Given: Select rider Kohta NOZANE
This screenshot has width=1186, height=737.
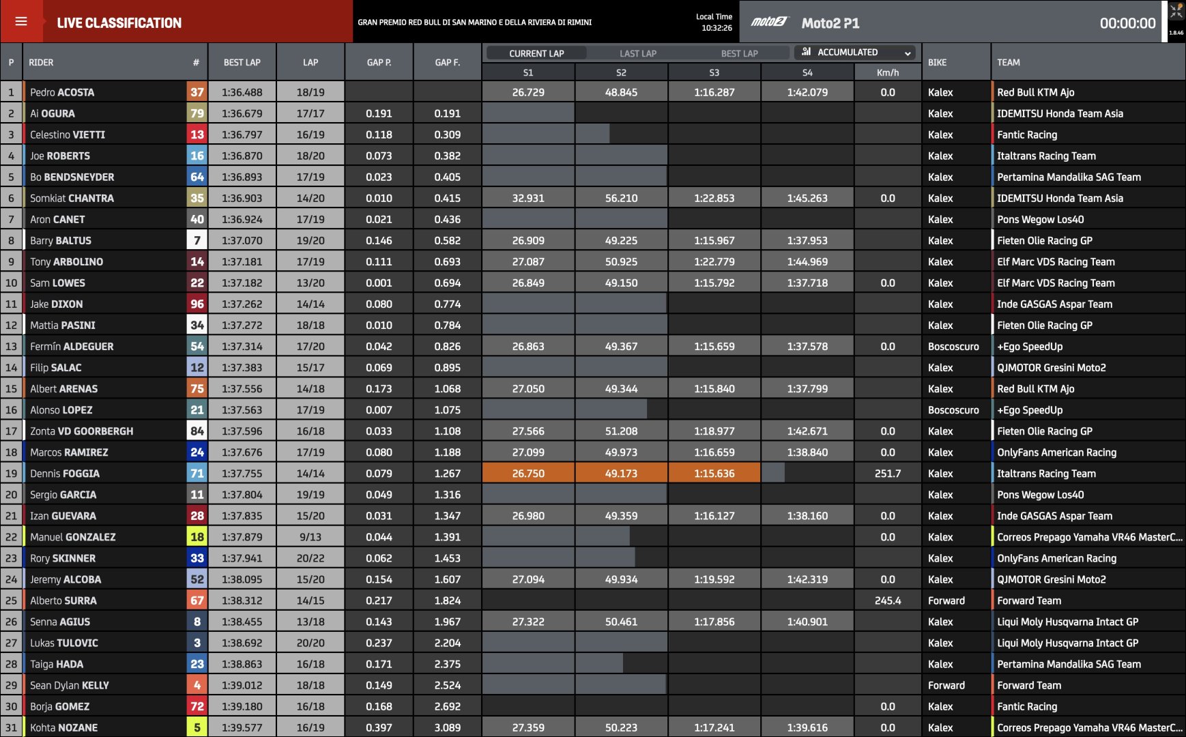Looking at the screenshot, I should click(63, 727).
